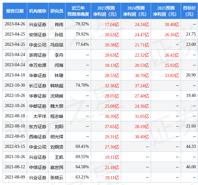
Task: Select date cell 2022-03-15
Action: pos(15,147)
